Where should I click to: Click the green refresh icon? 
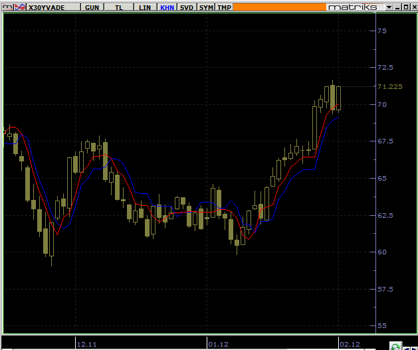coord(395,346)
